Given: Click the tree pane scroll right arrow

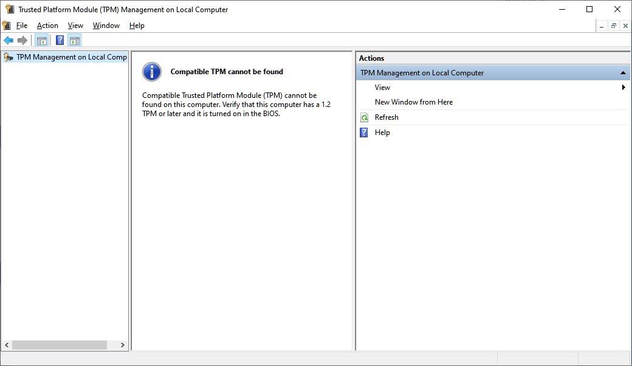Looking at the screenshot, I should 122,345.
